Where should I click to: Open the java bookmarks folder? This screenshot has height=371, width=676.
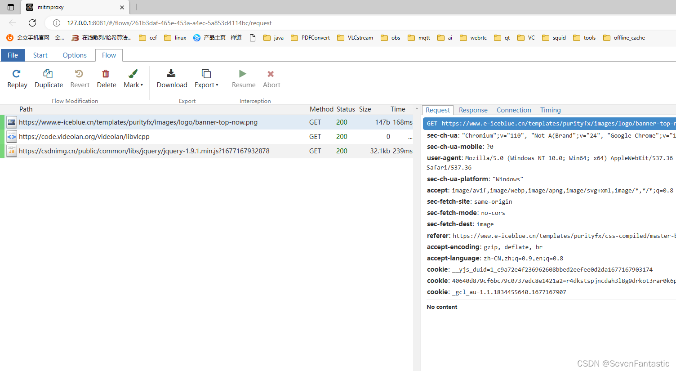[x=274, y=38]
